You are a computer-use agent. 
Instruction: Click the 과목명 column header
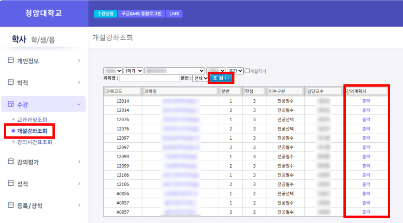[180, 91]
